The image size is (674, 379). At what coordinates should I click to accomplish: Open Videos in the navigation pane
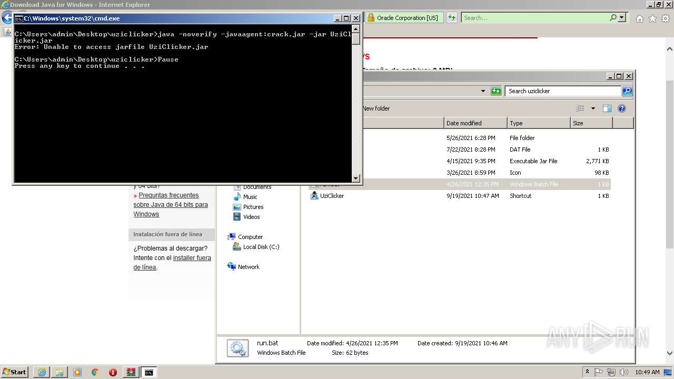coord(251,217)
